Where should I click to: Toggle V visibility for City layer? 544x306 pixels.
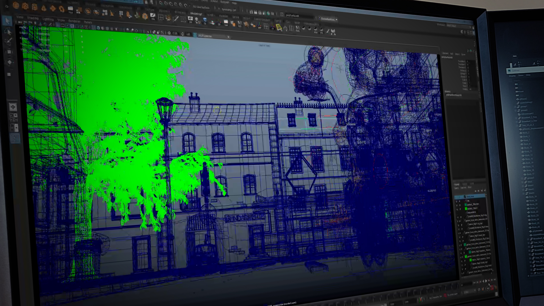pyautogui.click(x=457, y=201)
